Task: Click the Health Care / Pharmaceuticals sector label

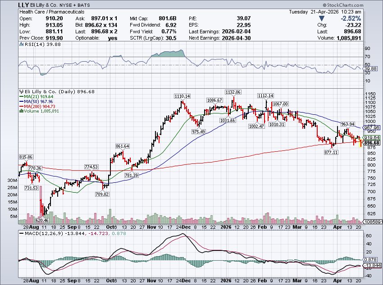Action: point(52,12)
